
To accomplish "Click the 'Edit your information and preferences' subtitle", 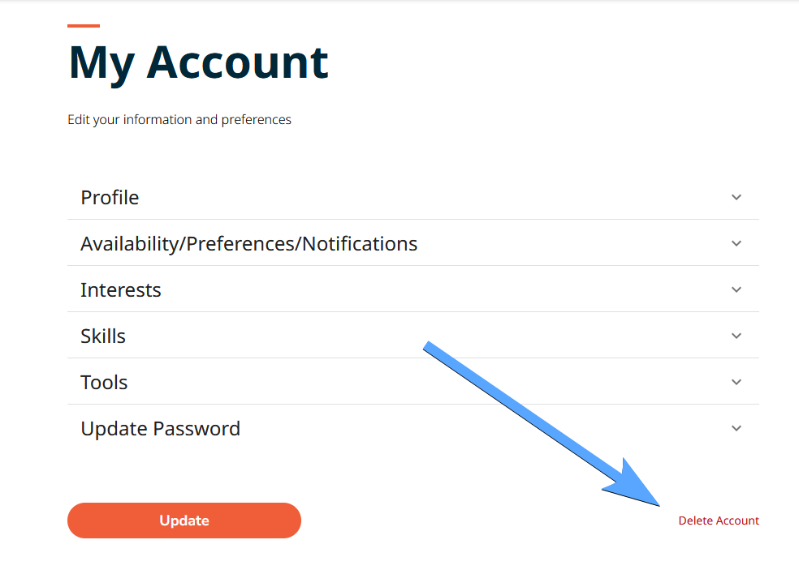I will click(x=179, y=120).
